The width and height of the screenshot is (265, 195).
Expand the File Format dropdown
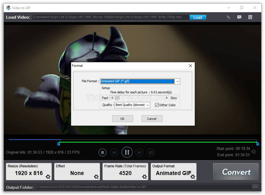177,81
